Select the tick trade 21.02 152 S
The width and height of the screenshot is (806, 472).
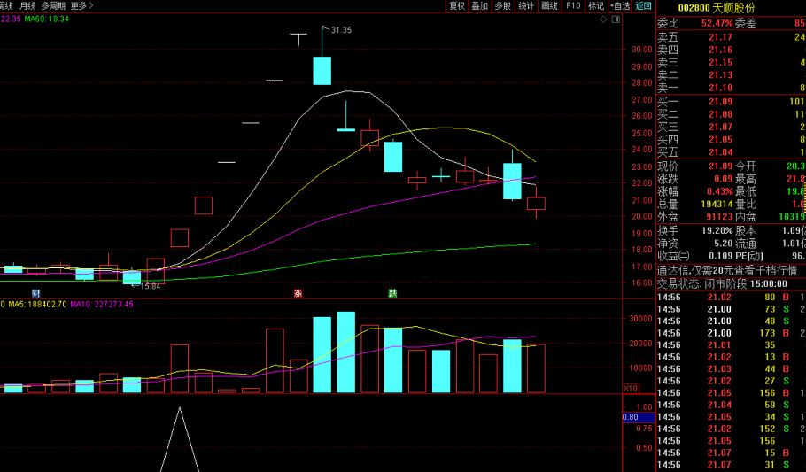pos(731,429)
